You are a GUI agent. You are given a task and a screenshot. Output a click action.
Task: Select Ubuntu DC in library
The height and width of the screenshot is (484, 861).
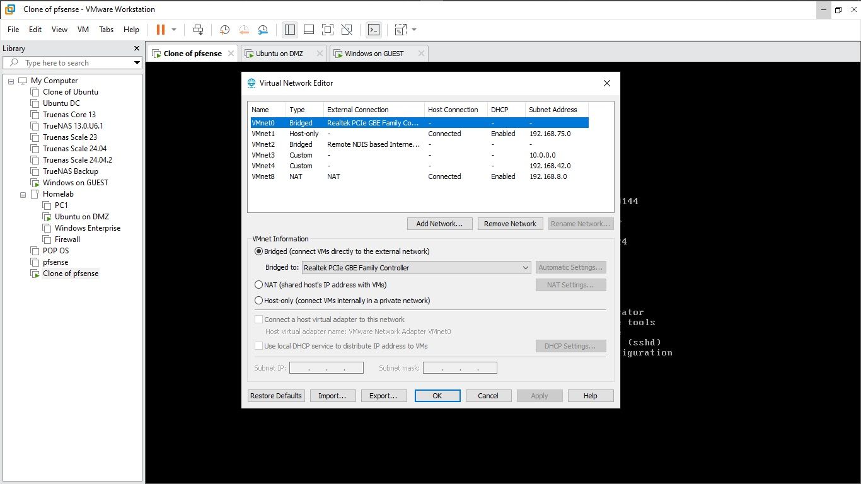[61, 103]
